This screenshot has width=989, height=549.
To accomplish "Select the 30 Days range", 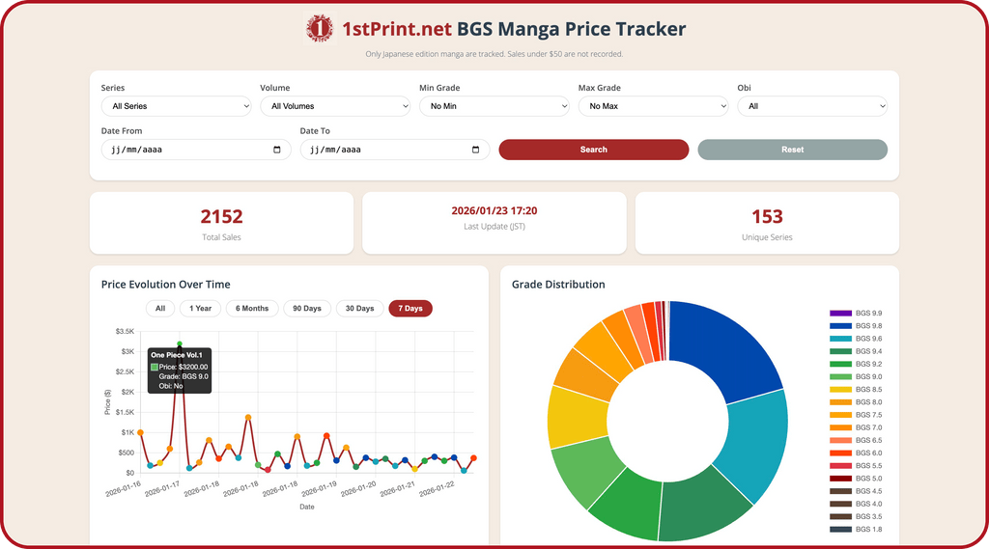I will (359, 308).
